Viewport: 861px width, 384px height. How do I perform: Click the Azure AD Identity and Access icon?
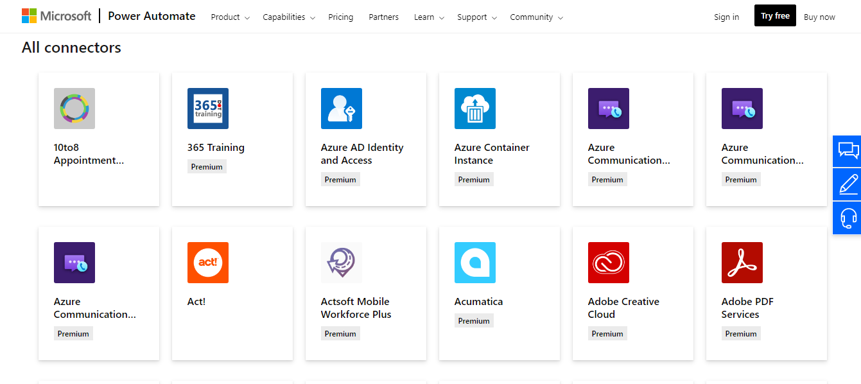point(341,109)
